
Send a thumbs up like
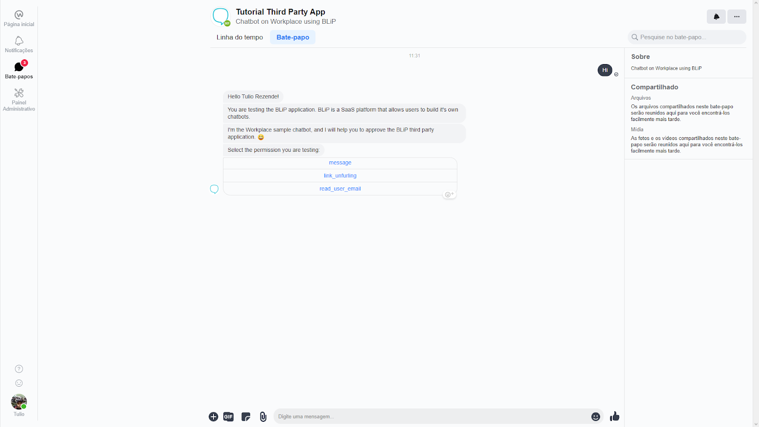[x=615, y=417]
